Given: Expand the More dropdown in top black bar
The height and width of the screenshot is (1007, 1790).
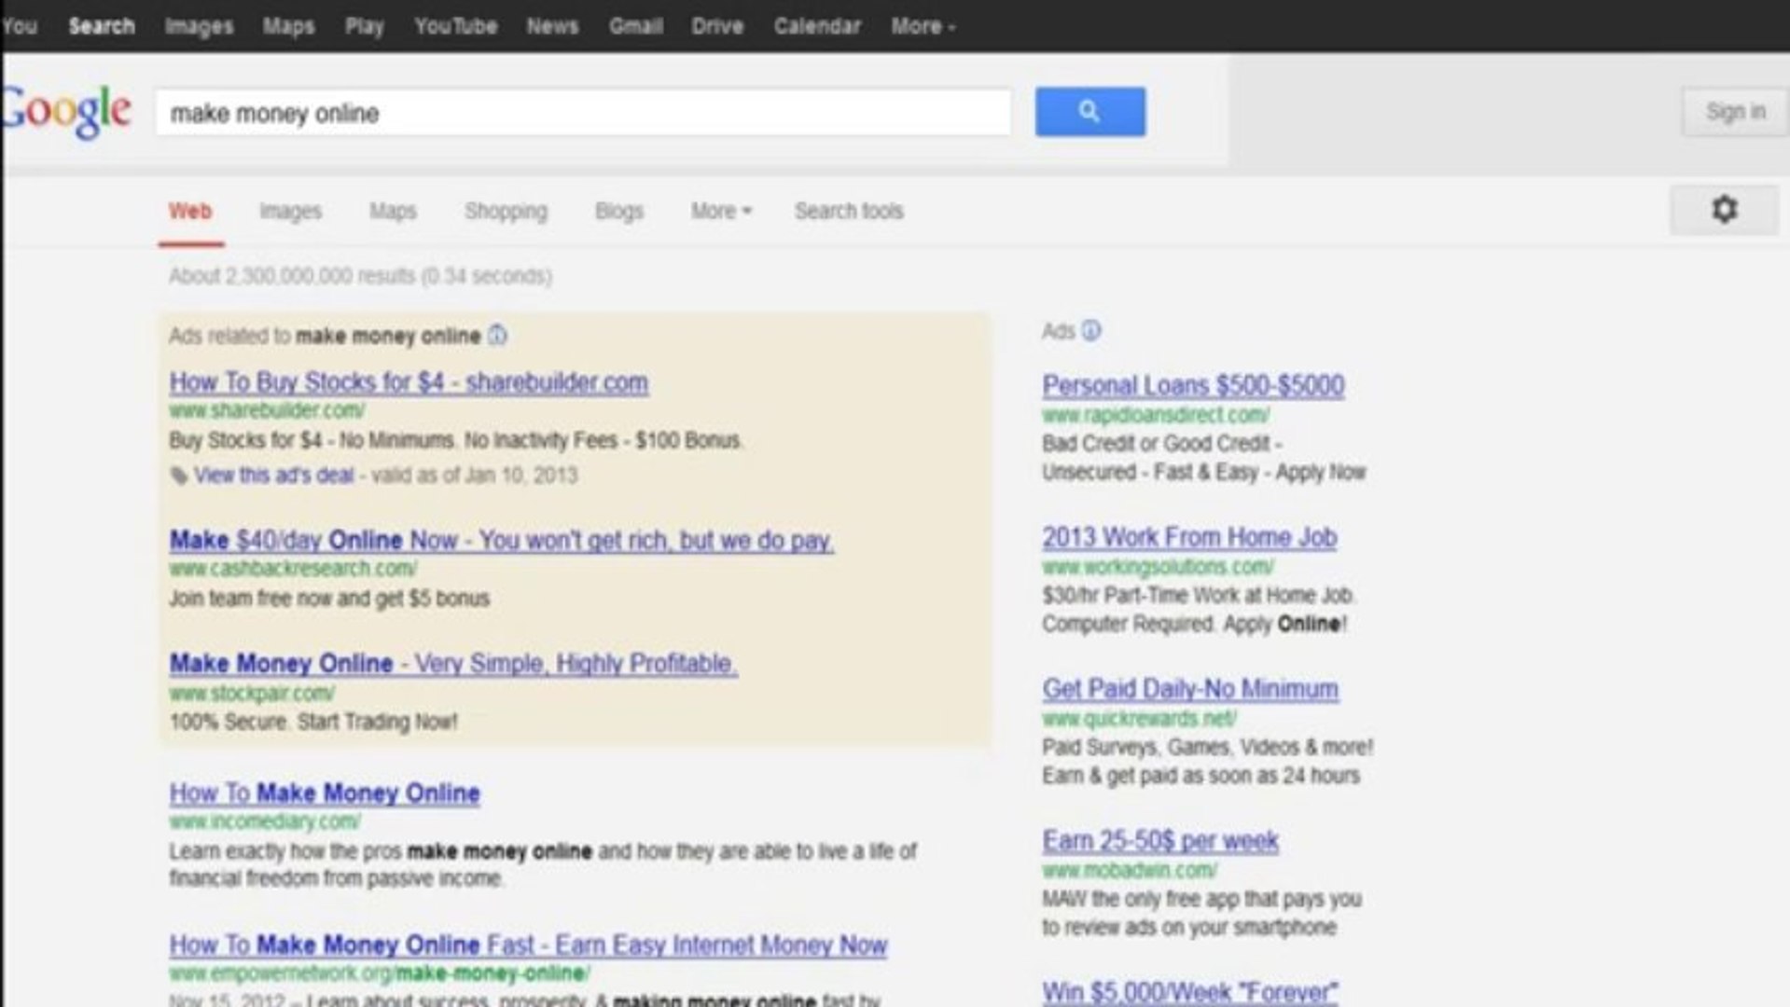Looking at the screenshot, I should [x=923, y=26].
